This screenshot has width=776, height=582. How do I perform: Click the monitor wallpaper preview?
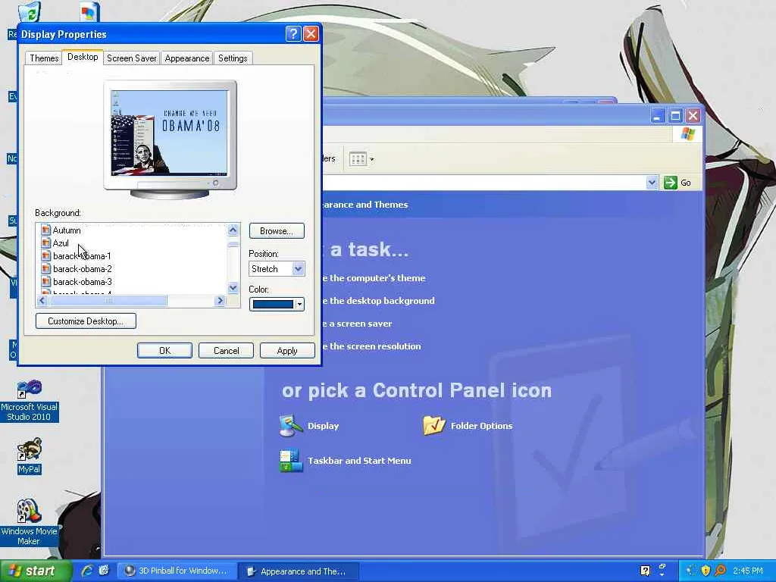[169, 133]
